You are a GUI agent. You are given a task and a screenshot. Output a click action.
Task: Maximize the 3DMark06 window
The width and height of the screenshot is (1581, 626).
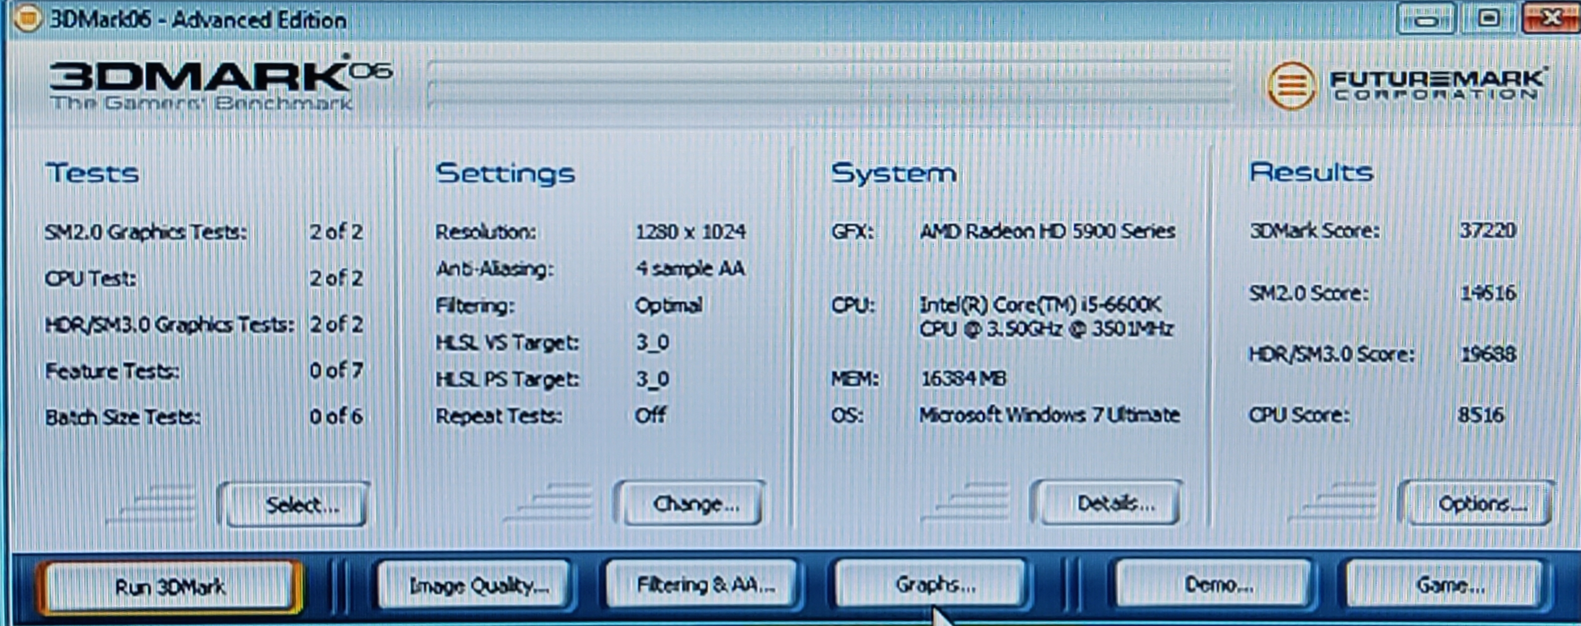tap(1489, 18)
